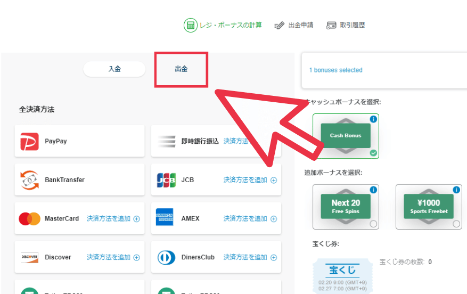Image resolution: width=467 pixels, height=294 pixels.
Task: Open info icon on Next 20 Free Spins
Action: point(373,190)
